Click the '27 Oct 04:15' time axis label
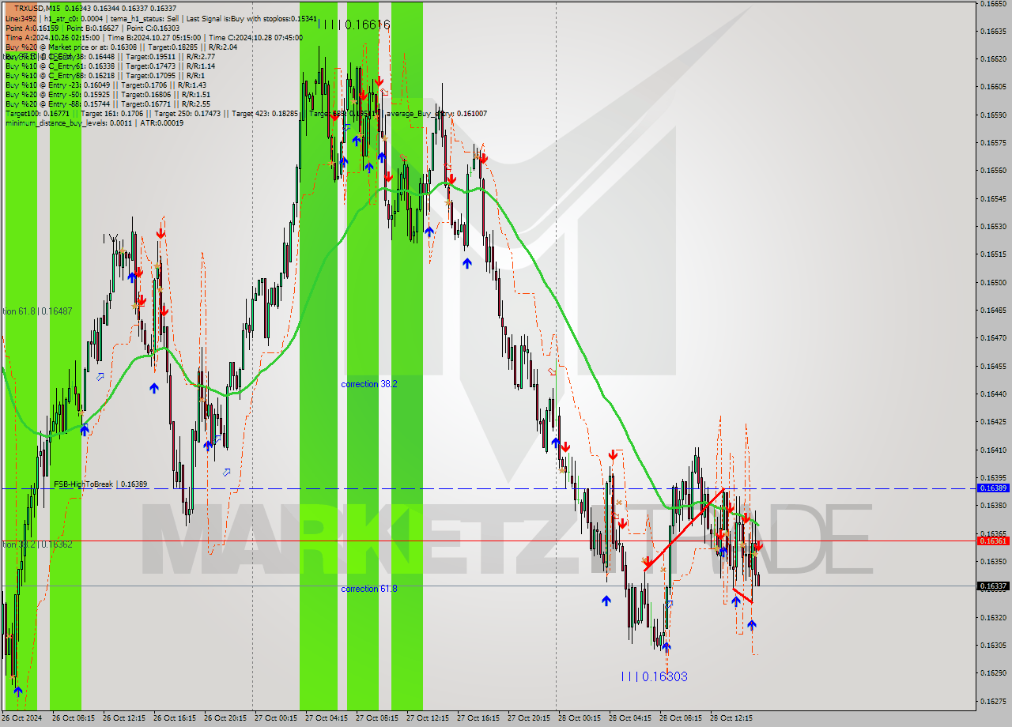 [327, 718]
